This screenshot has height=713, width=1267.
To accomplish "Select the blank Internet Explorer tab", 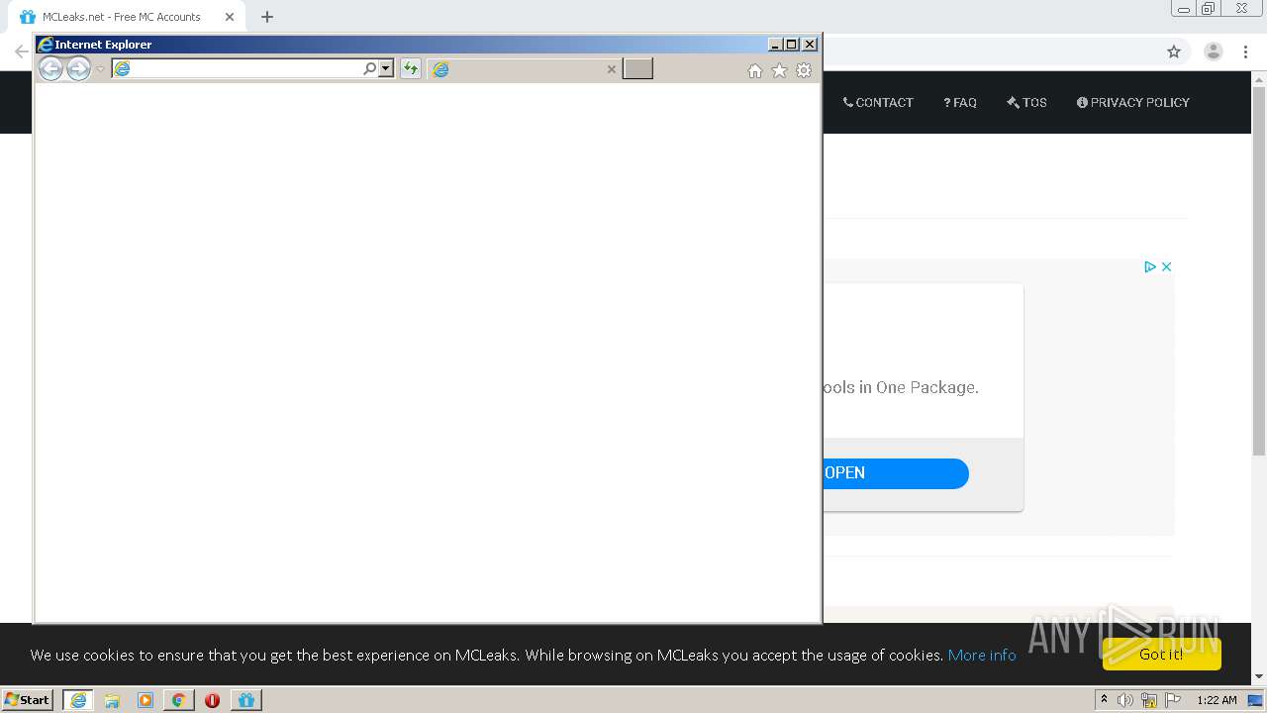I will coord(525,68).
